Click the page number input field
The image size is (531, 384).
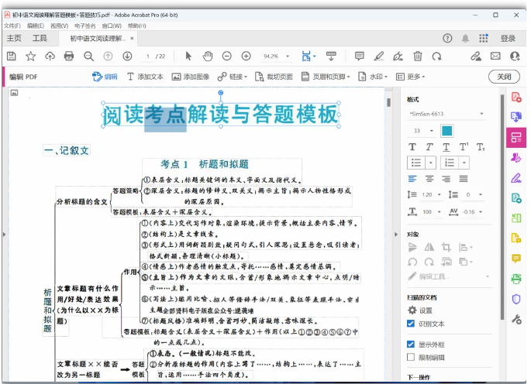[x=147, y=57]
